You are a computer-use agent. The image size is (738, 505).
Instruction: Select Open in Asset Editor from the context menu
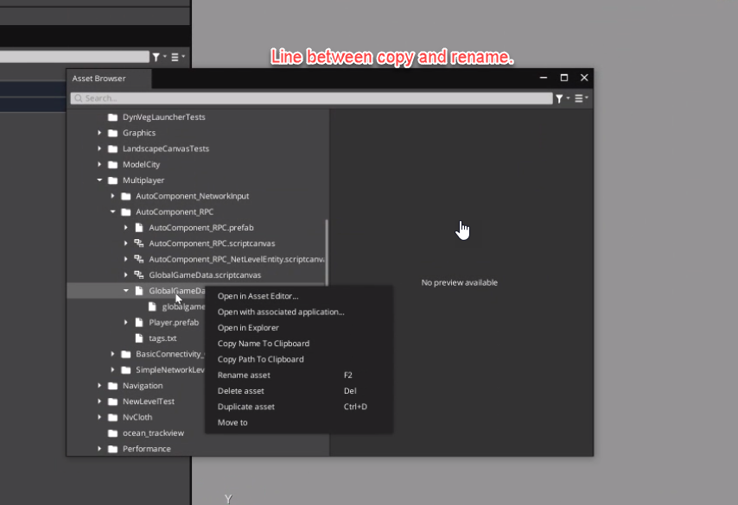point(258,295)
